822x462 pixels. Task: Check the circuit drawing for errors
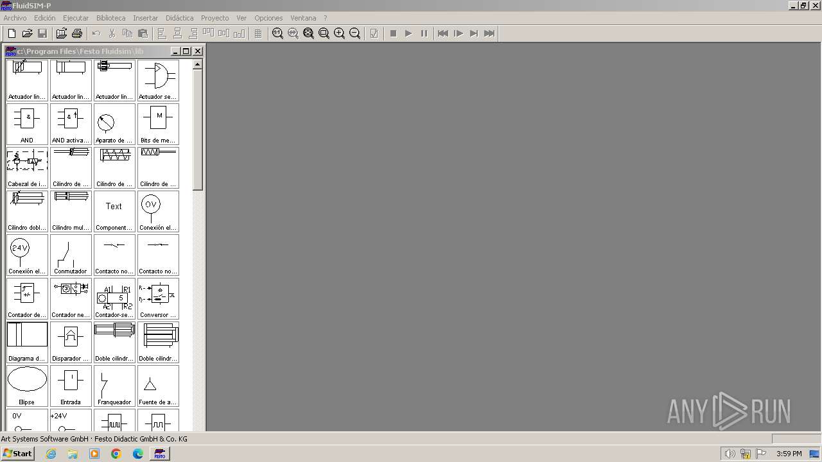click(x=374, y=33)
